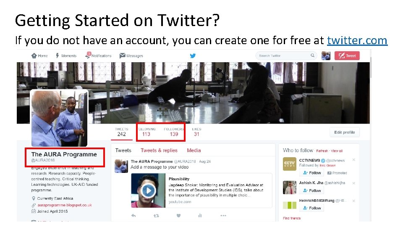Click the Edit profile button
Image resolution: width=403 pixels, height=227 pixels.
(345, 132)
